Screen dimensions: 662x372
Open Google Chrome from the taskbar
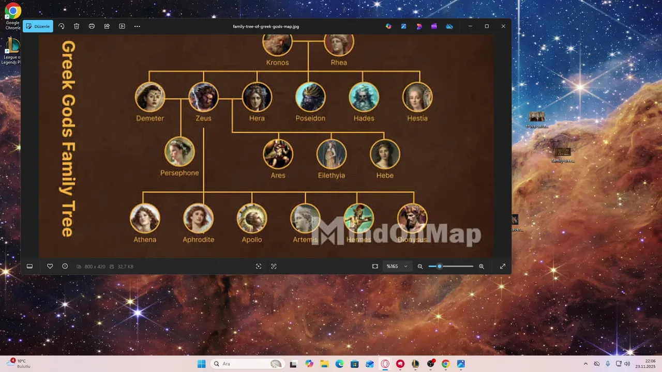coord(445,364)
